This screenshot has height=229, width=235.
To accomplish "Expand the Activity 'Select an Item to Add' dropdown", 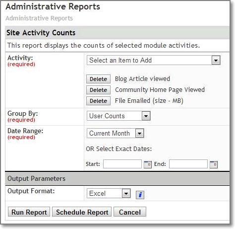I will pyautogui.click(x=154, y=60).
